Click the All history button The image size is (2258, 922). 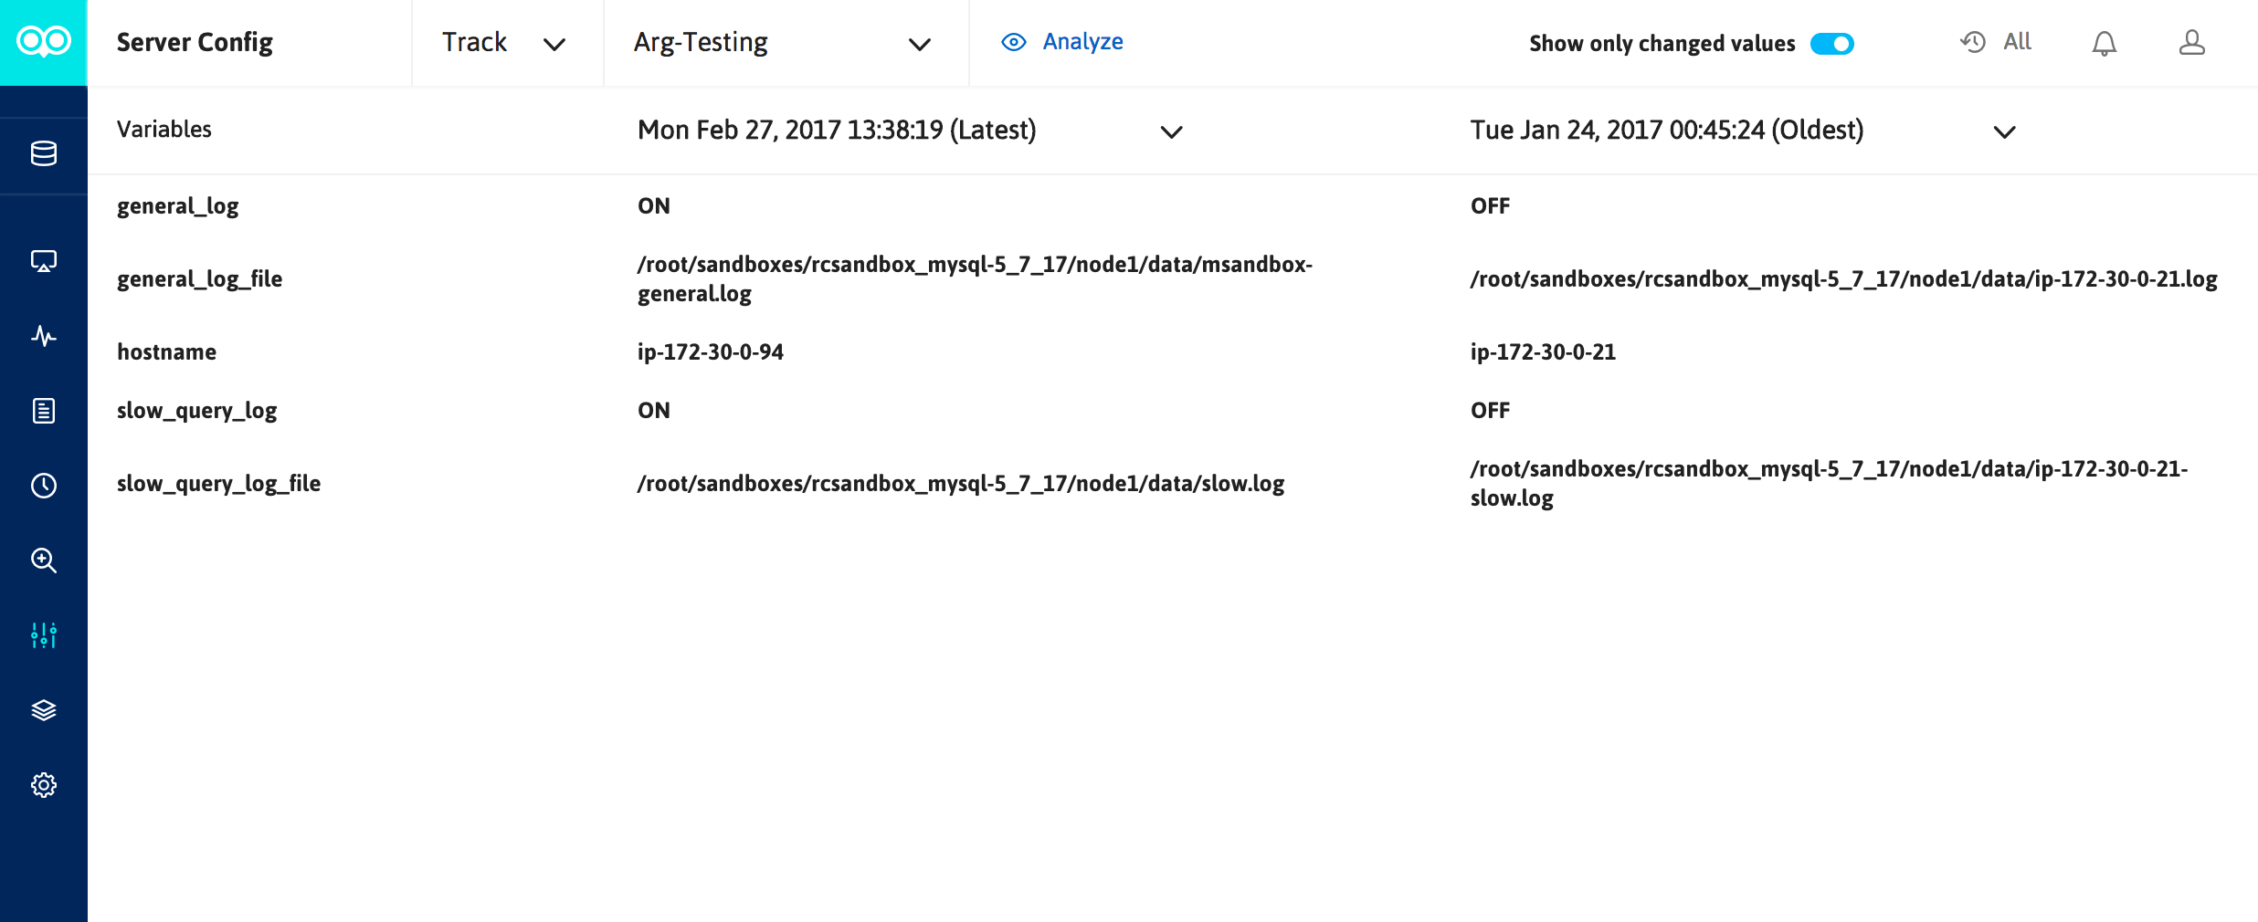(1996, 42)
